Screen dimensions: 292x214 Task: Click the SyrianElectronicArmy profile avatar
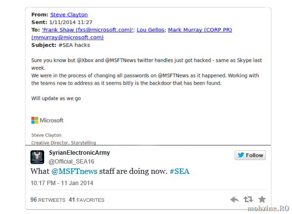pos(37,157)
